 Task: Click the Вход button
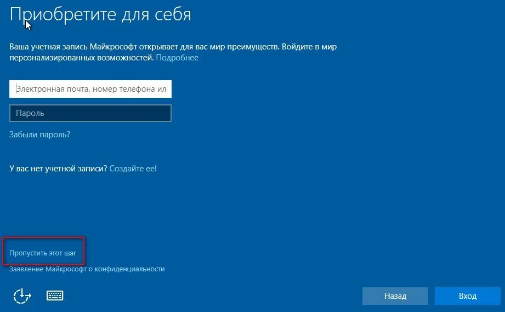coord(468,296)
